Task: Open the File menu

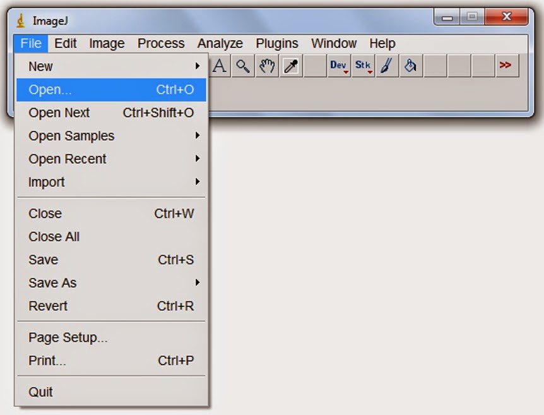Action: pos(31,44)
